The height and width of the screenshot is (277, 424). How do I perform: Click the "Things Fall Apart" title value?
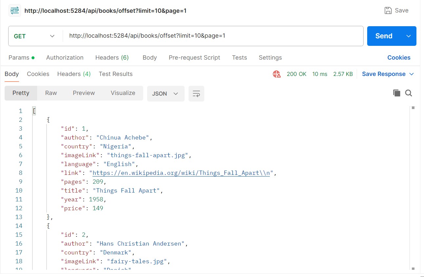[126, 191]
